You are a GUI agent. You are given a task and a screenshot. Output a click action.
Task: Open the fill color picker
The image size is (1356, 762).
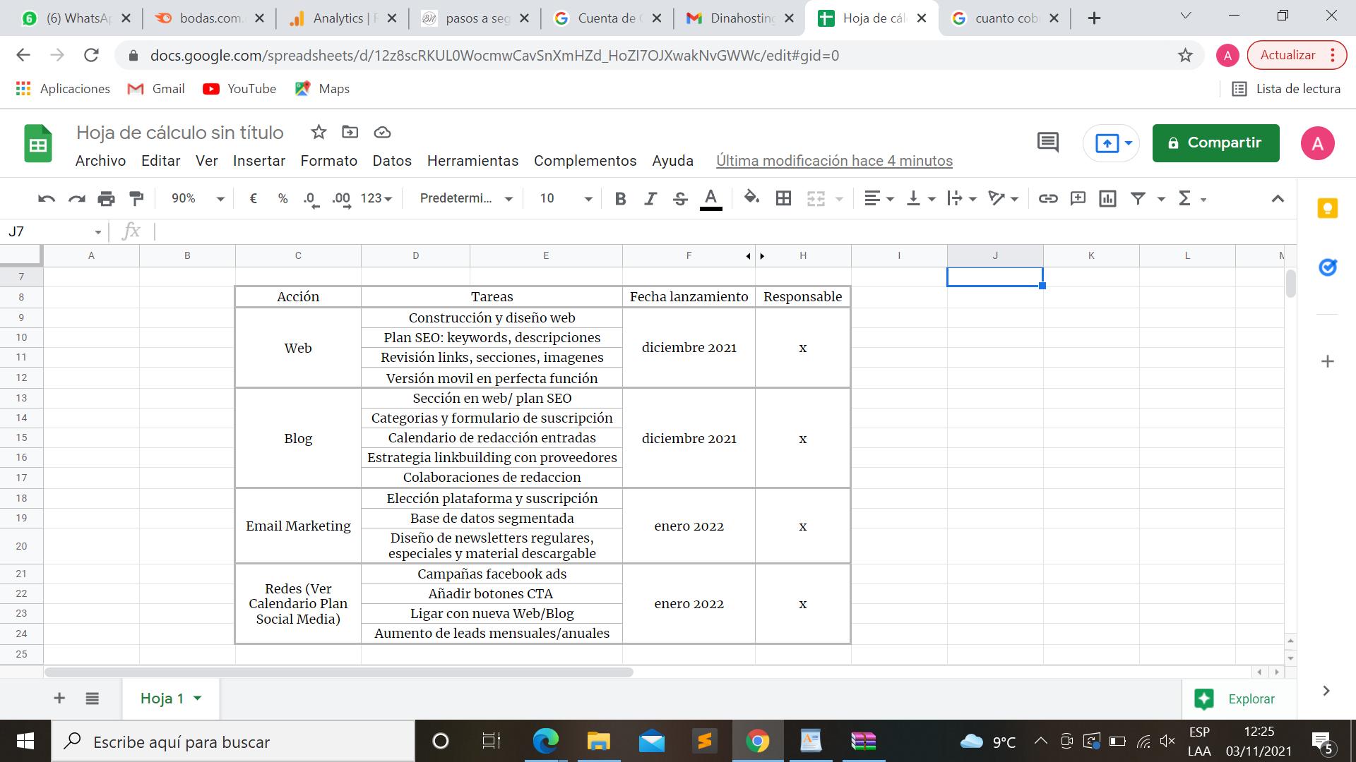751,199
